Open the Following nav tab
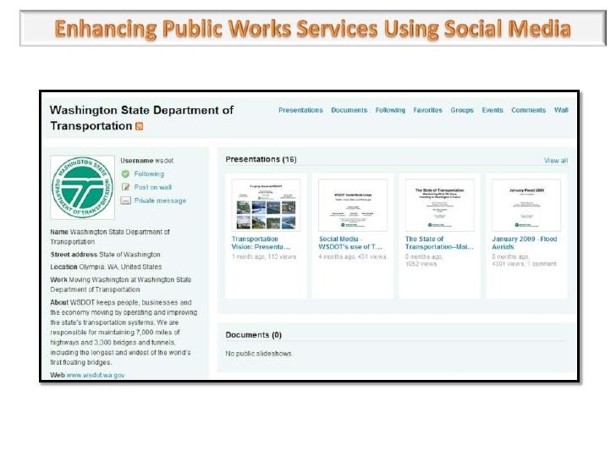 click(390, 110)
